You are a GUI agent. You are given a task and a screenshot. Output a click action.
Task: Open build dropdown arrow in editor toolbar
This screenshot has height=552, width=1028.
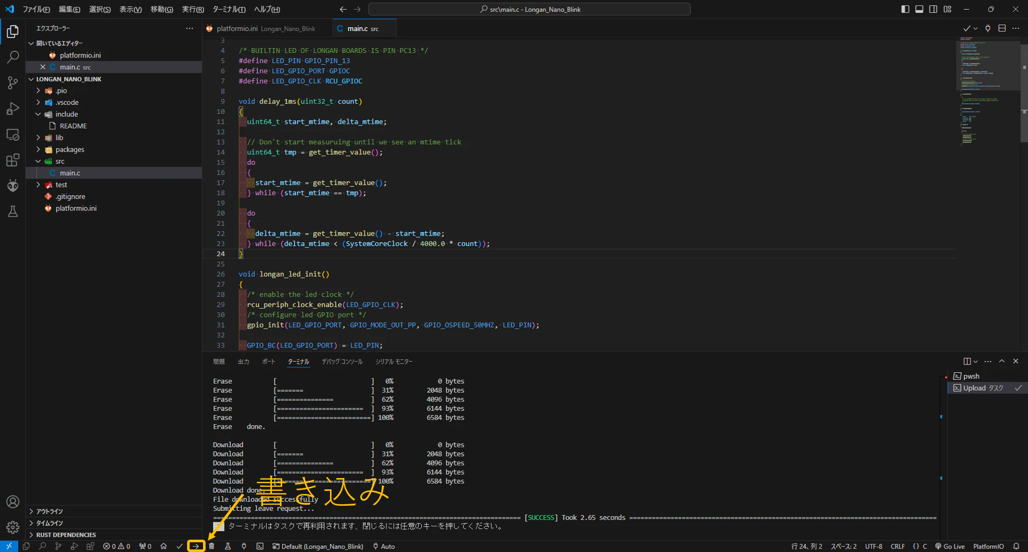pos(975,29)
